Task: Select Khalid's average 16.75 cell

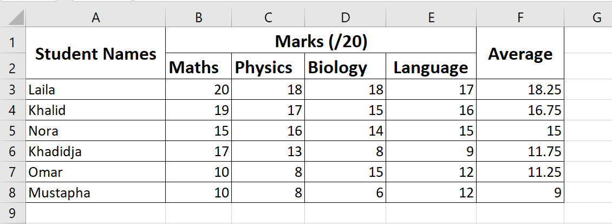Action: pyautogui.click(x=520, y=110)
